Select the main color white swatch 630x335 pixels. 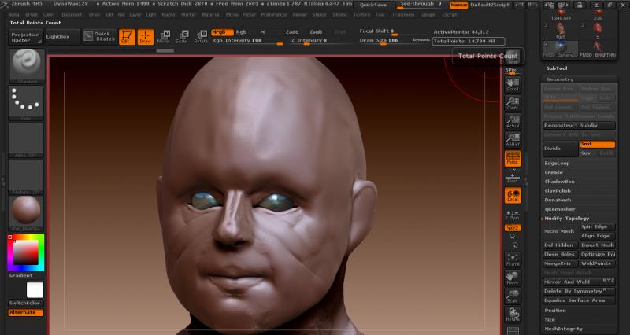tap(35, 289)
